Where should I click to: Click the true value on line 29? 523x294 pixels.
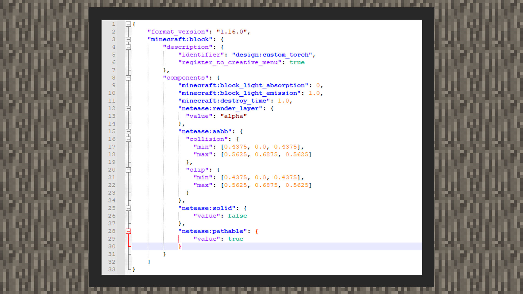[x=236, y=239]
